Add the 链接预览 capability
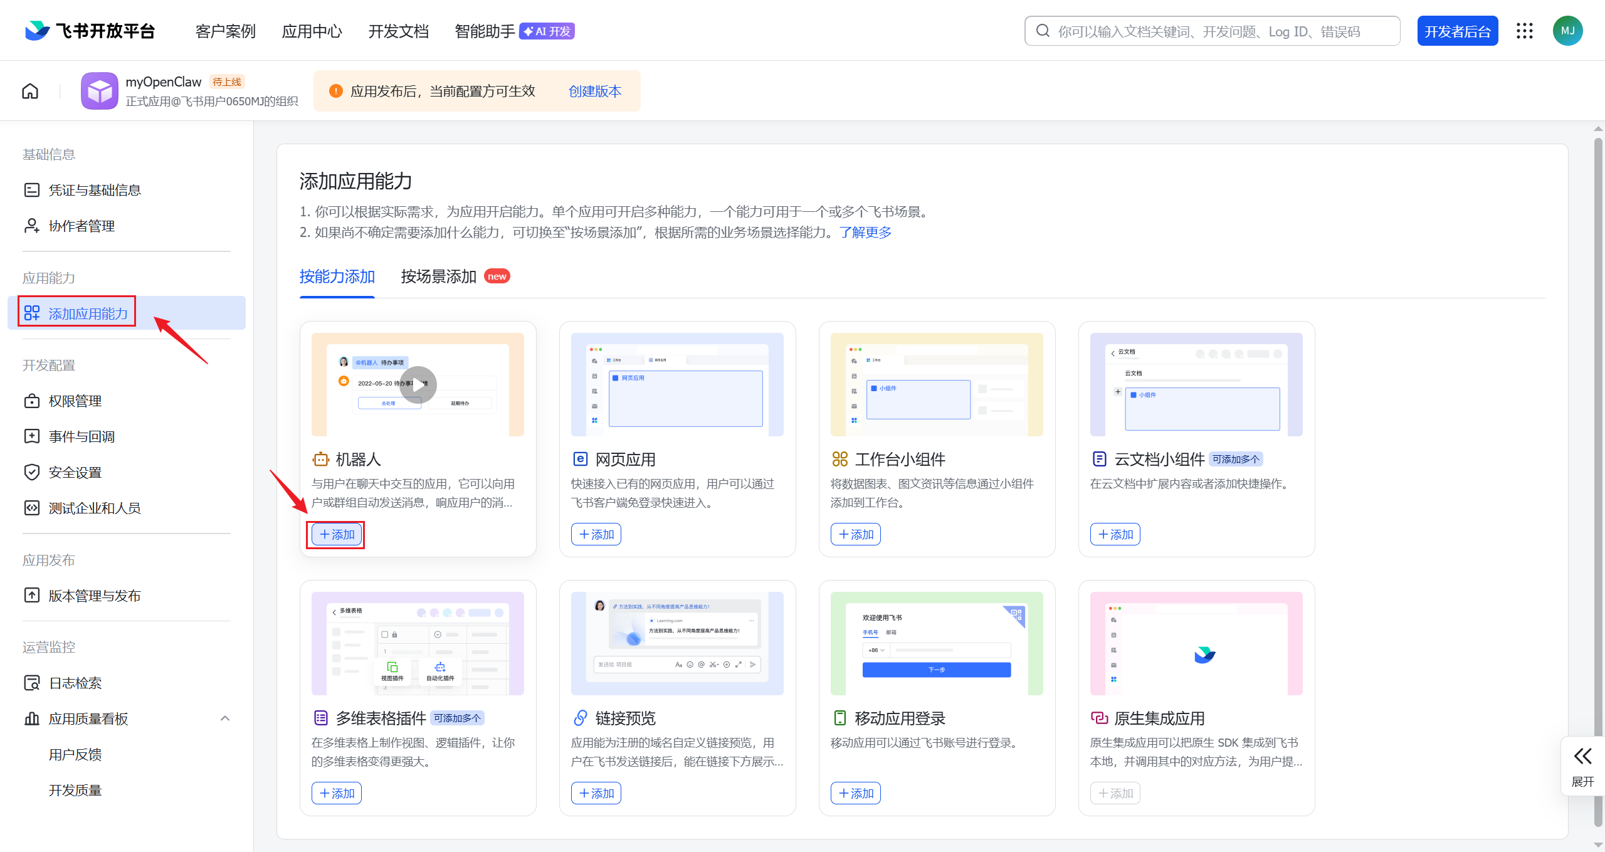 [596, 793]
